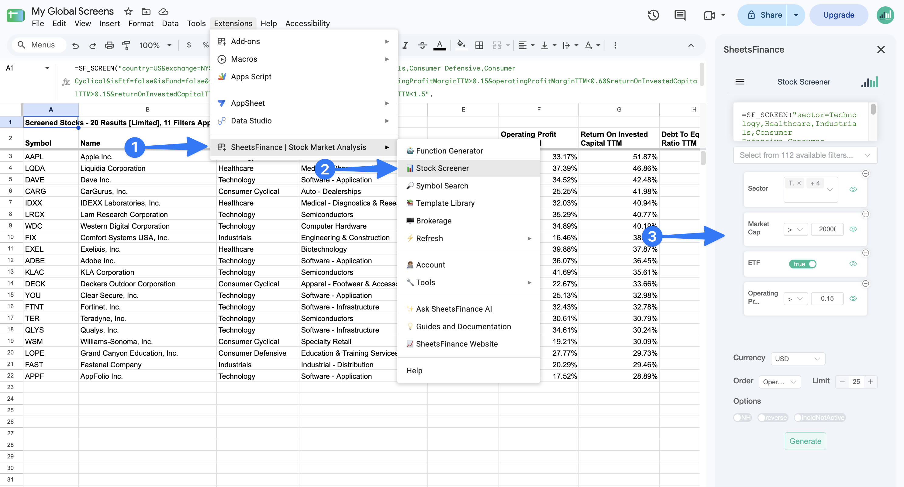The width and height of the screenshot is (904, 487).
Task: Click the Generate button
Action: (805, 441)
